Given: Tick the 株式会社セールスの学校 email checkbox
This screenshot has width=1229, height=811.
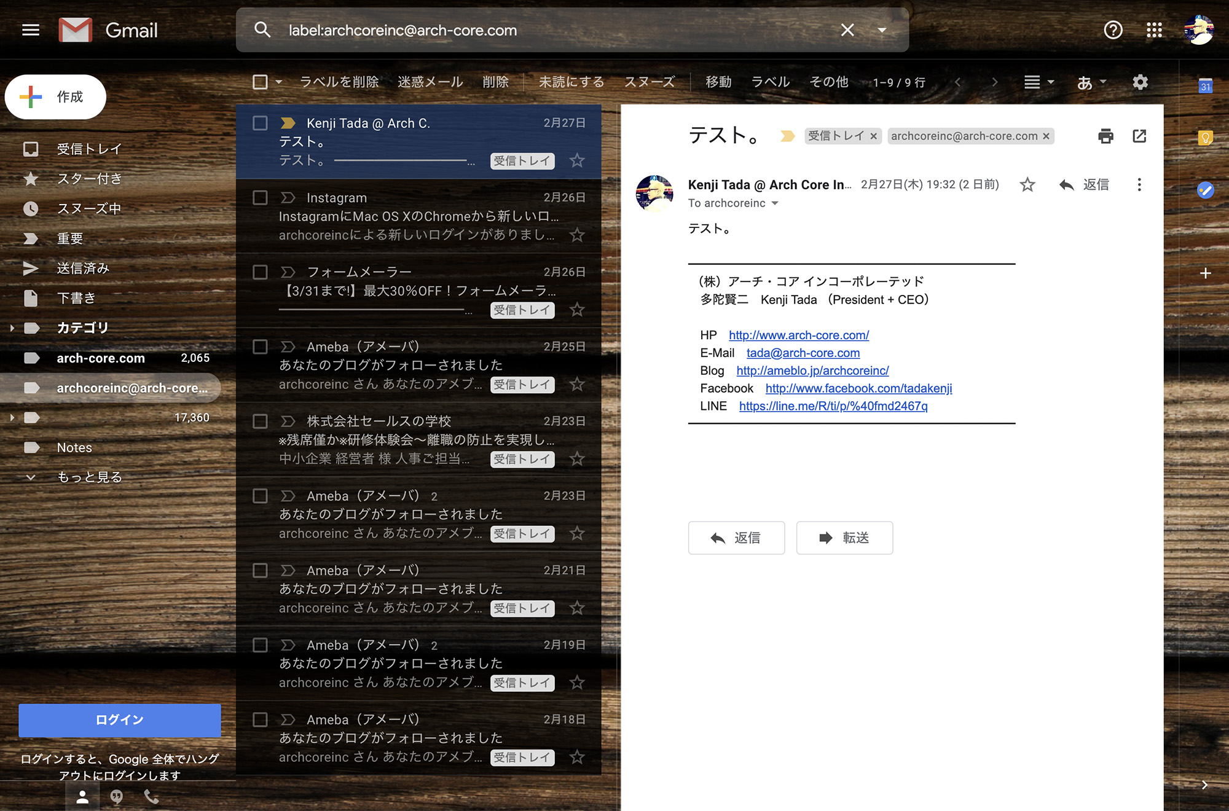Looking at the screenshot, I should (260, 421).
